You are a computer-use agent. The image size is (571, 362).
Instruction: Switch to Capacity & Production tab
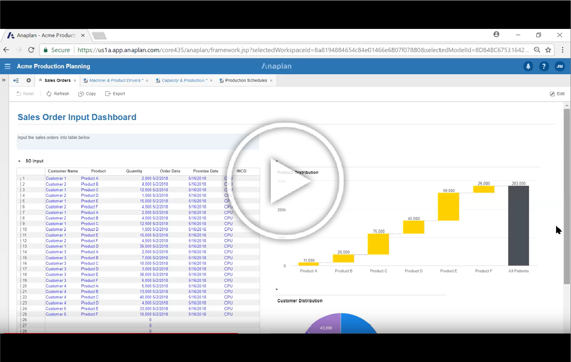(x=184, y=81)
